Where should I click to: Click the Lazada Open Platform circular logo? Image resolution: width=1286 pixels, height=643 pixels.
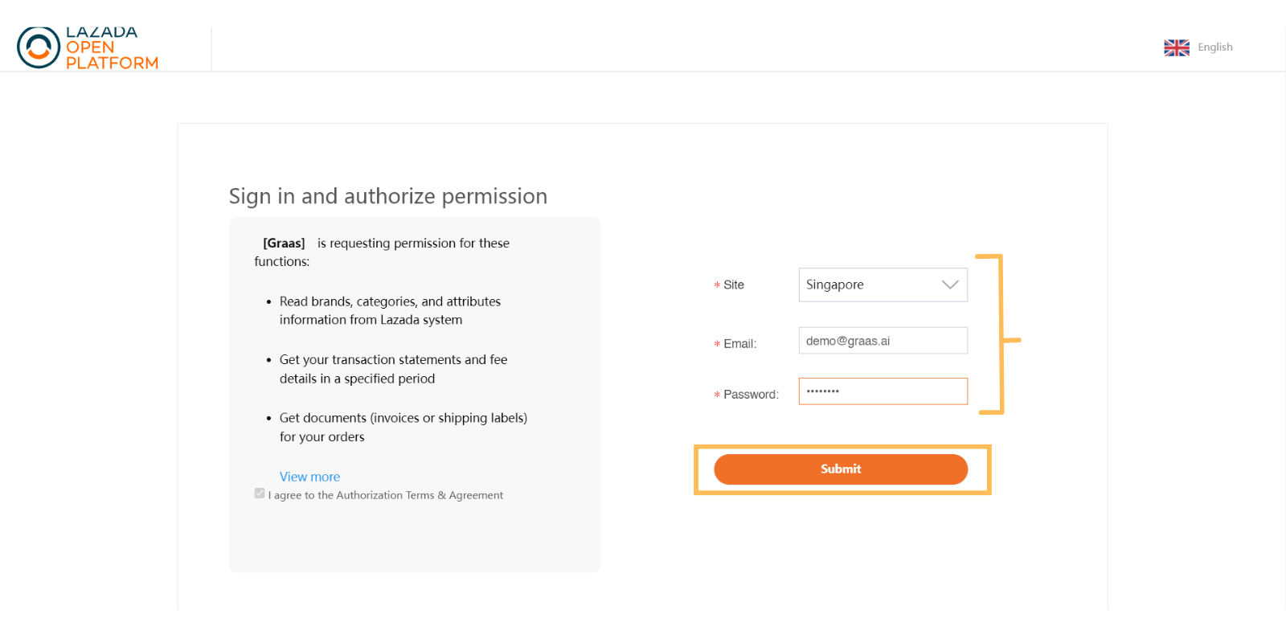pos(39,47)
